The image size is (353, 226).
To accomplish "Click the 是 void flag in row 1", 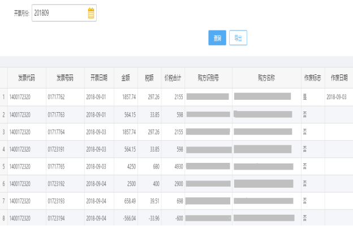I will (305, 97).
